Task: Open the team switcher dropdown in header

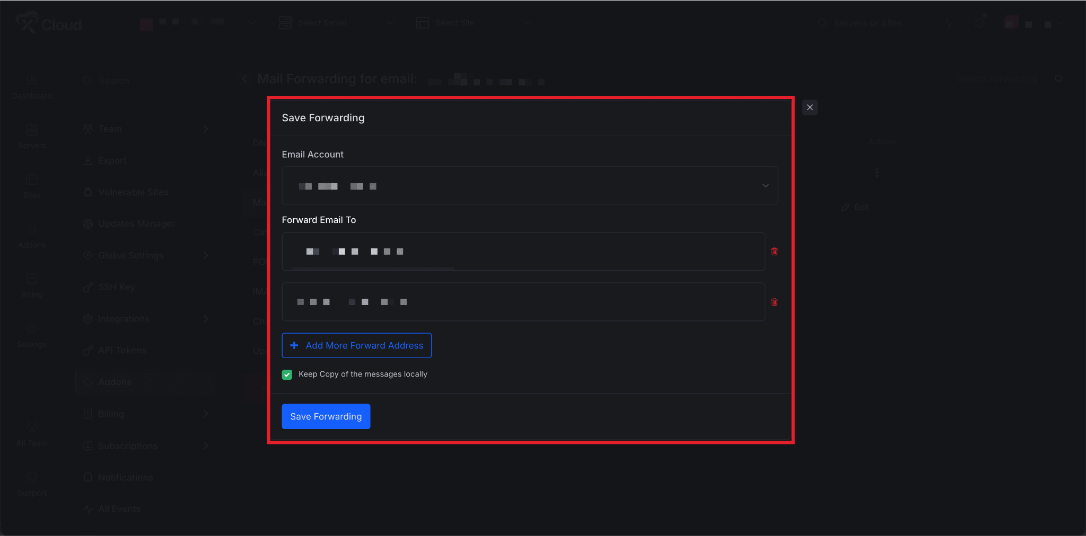Action: pyautogui.click(x=199, y=22)
